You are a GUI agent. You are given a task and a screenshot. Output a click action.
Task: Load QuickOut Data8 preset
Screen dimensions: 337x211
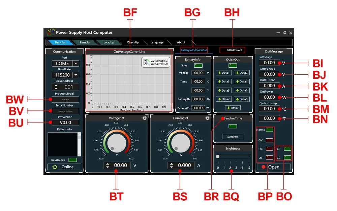(242, 99)
